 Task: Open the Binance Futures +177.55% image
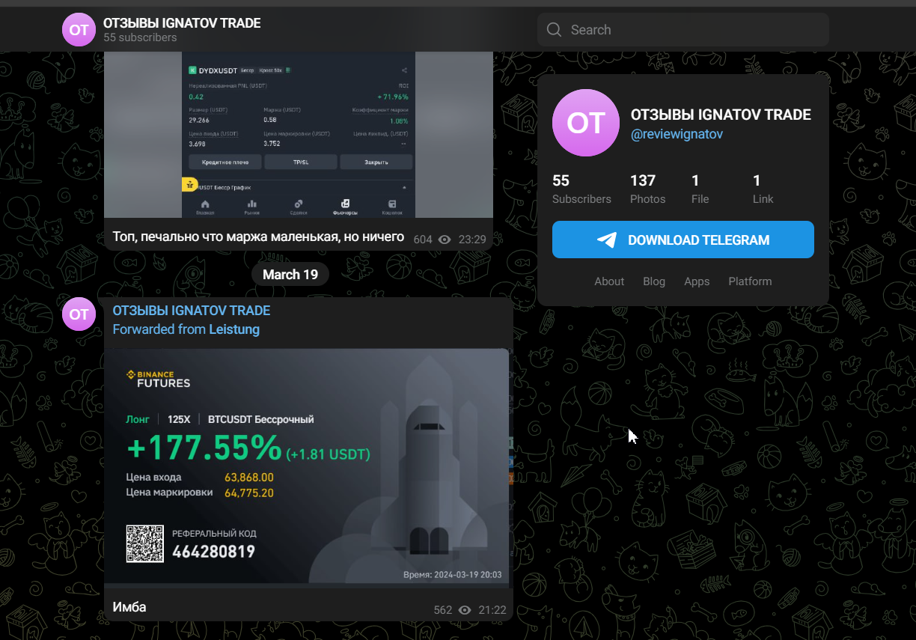[306, 466]
